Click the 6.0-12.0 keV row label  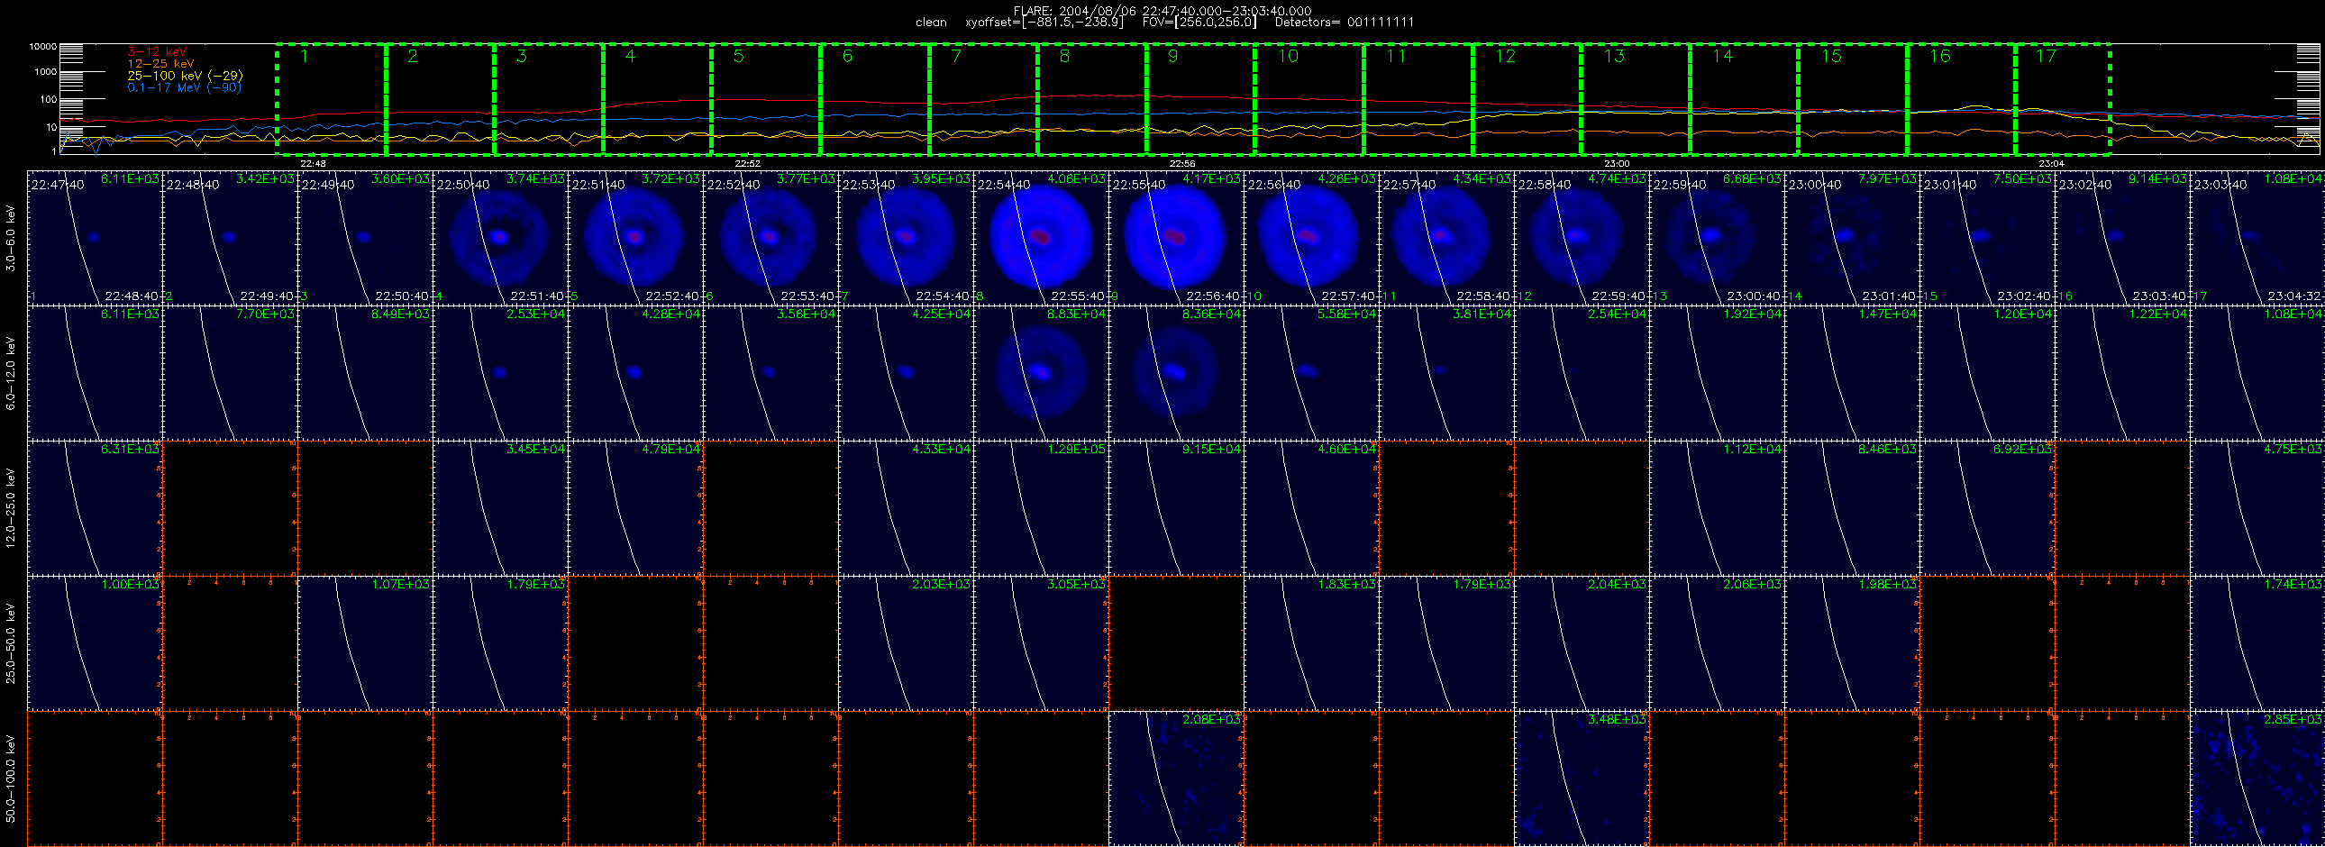click(11, 373)
